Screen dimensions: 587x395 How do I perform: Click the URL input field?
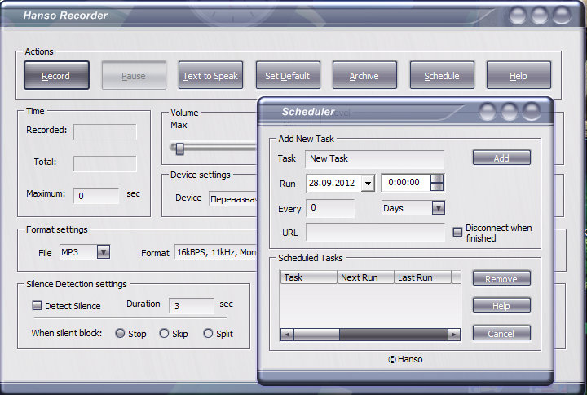375,233
